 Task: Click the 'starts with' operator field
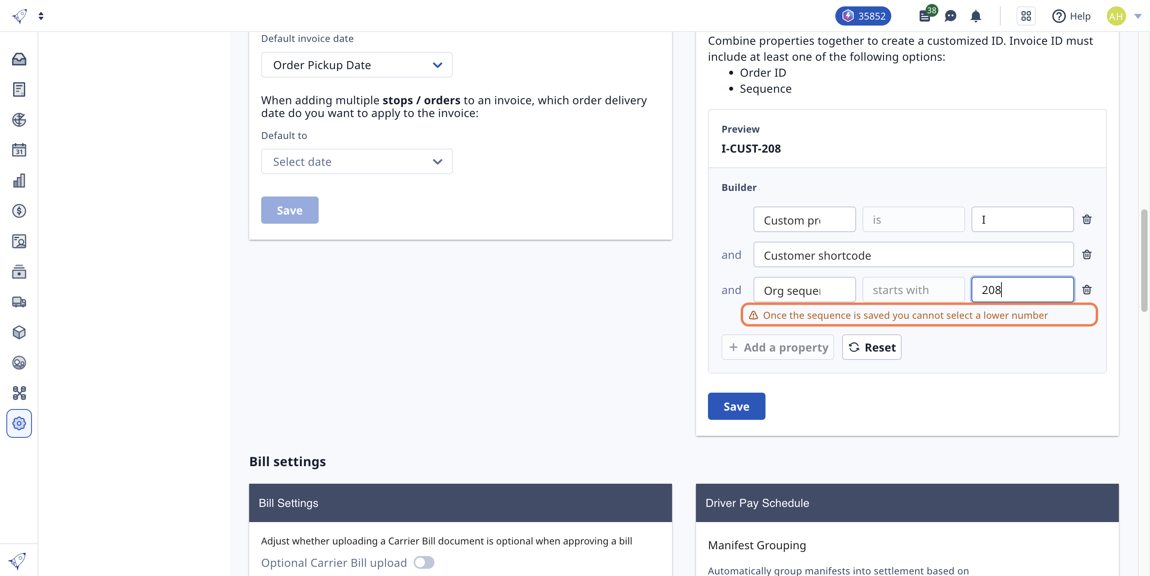point(913,290)
